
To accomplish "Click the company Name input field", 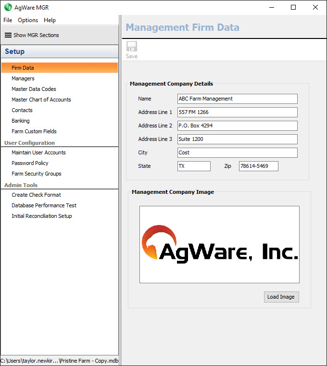I will click(x=237, y=99).
